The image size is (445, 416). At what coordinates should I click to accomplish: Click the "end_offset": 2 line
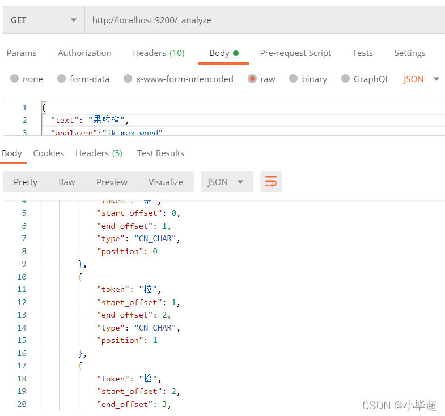[x=134, y=315]
